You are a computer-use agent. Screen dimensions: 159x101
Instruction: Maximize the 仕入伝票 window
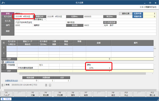(150, 3)
